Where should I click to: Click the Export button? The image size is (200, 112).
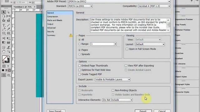click(x=143, y=111)
